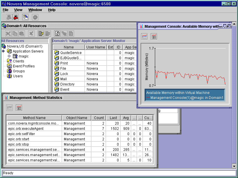
Task: Click the main workspace scrollbar up arrow
Action: (234, 24)
